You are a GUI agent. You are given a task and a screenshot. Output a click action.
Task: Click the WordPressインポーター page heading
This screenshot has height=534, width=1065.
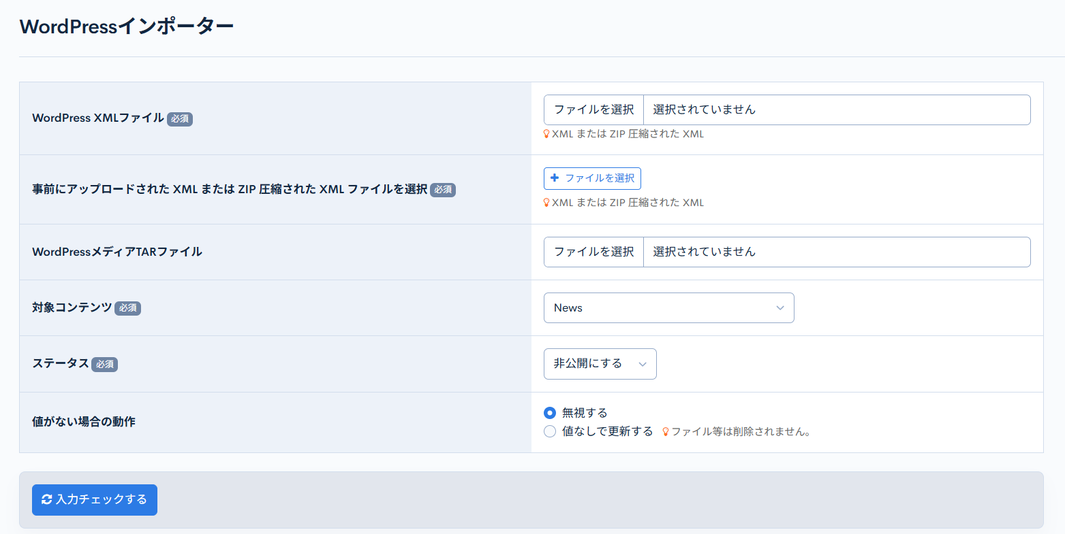[126, 24]
